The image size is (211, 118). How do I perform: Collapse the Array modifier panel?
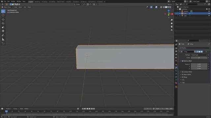tap(179, 52)
